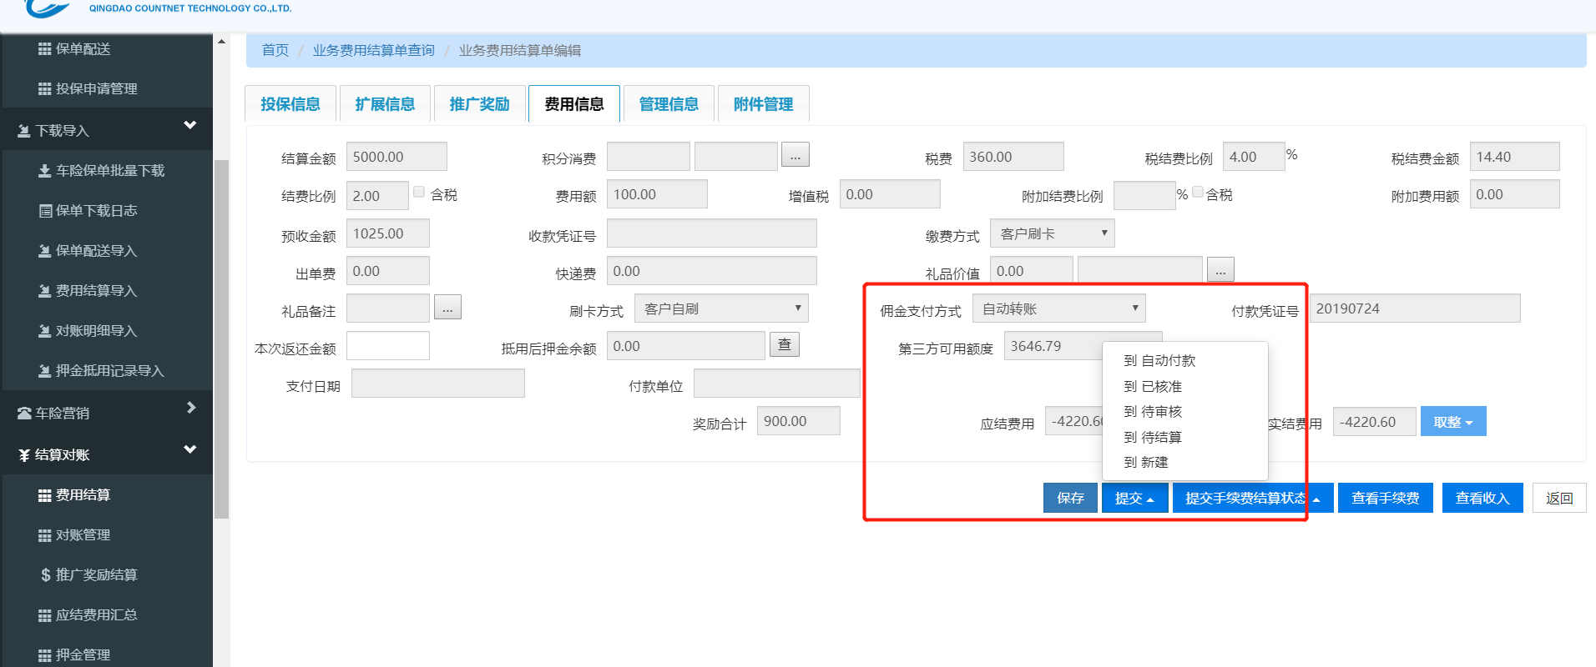Open 业务费用结算单查询 breadcrumb link
Viewport: 1596px width, 667px height.
[x=374, y=50]
